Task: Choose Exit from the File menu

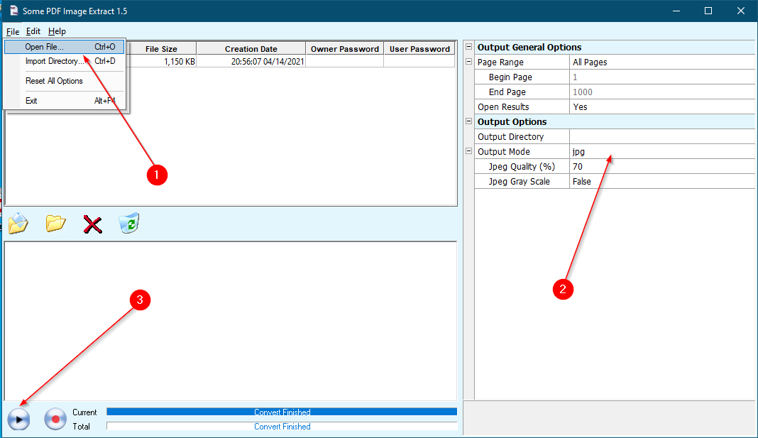Action: (x=65, y=101)
